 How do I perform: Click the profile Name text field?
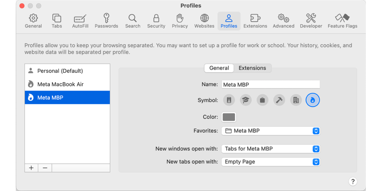click(x=271, y=84)
